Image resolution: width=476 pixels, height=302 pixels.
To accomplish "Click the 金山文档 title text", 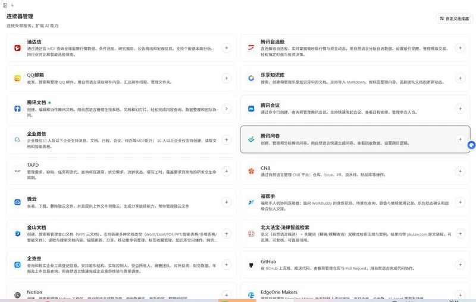I will click(36, 227).
